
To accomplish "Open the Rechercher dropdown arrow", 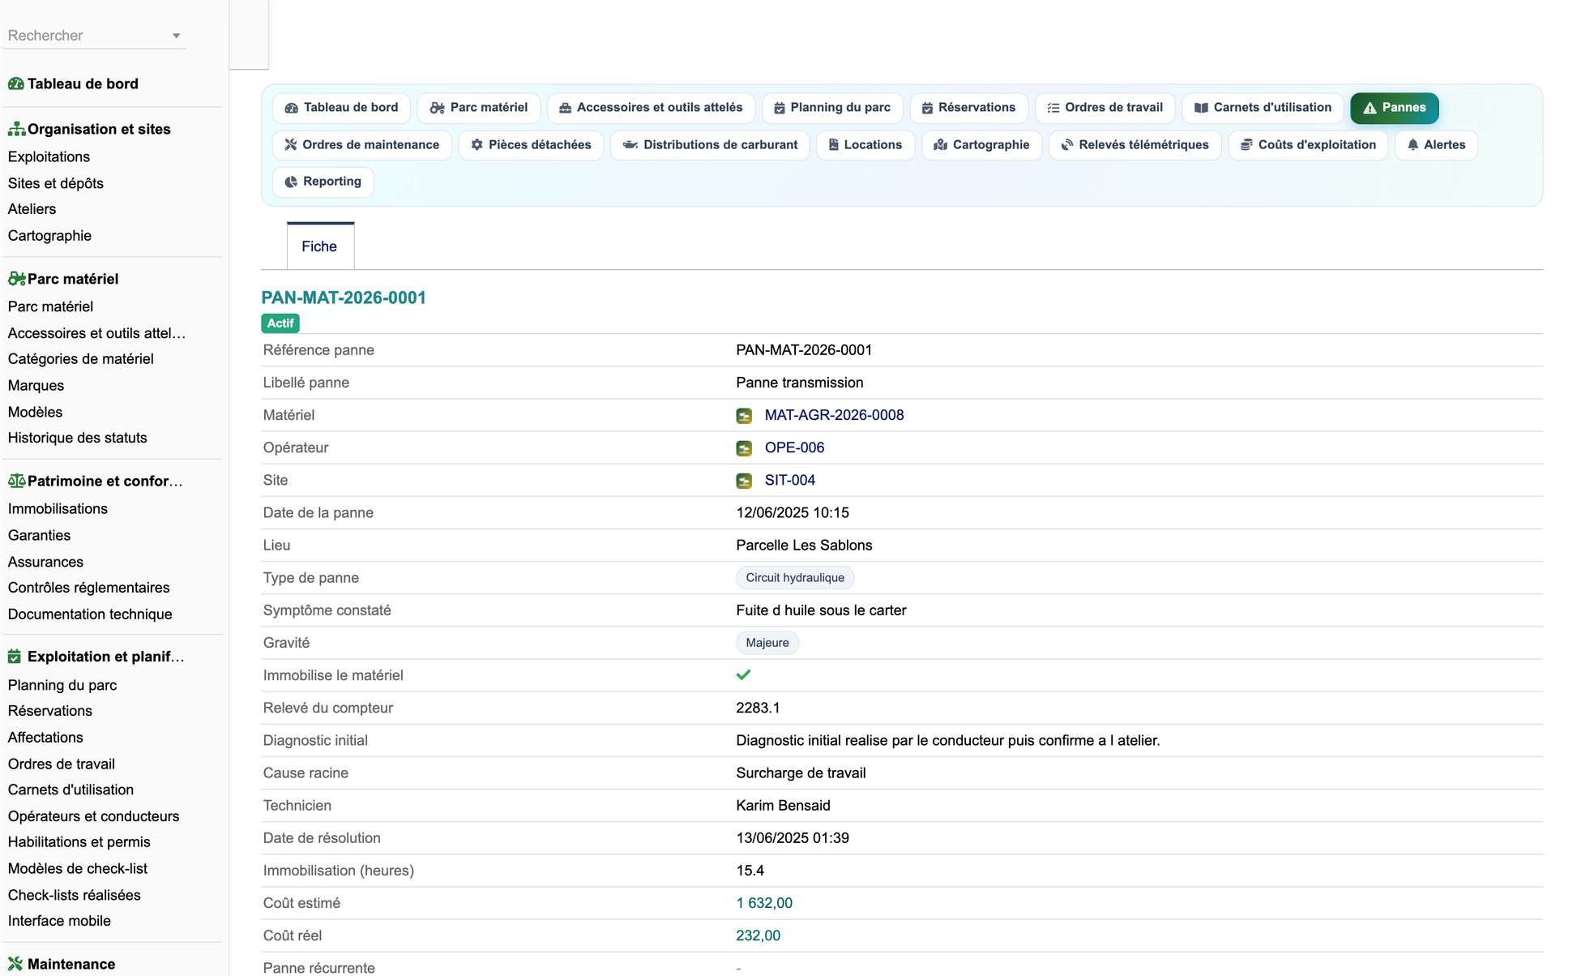I will tap(176, 36).
